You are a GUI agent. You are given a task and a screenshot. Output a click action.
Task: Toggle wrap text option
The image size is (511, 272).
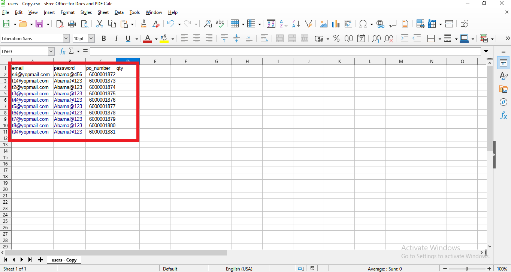tap(264, 38)
